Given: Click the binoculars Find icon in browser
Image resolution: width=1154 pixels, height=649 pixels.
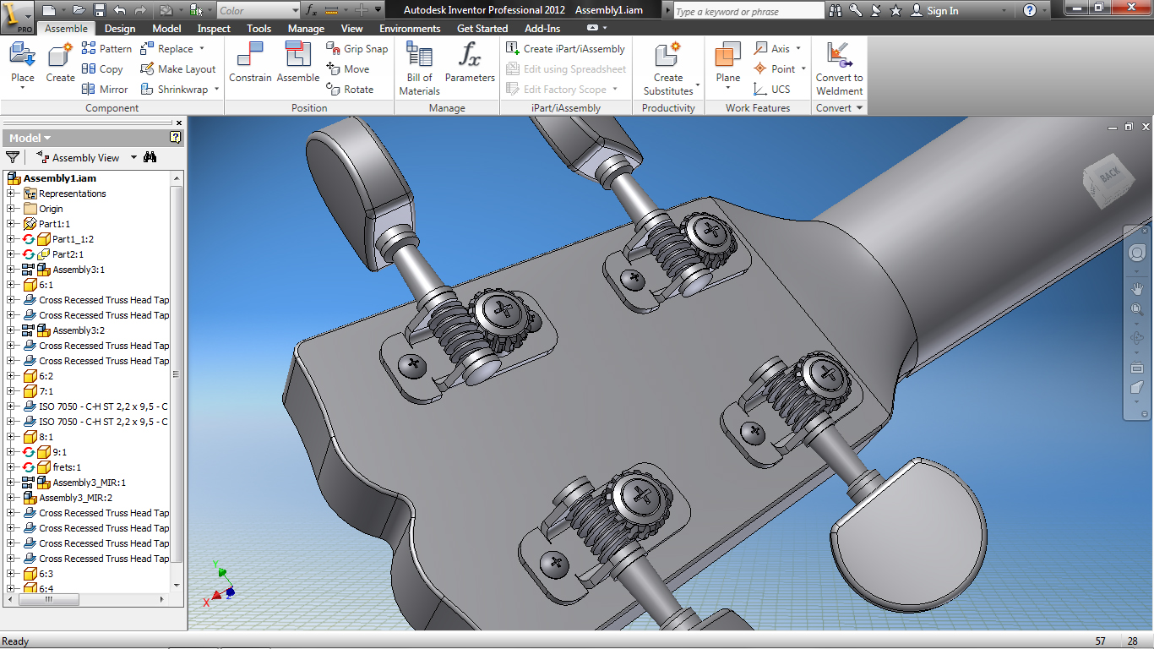Looking at the screenshot, I should (x=150, y=157).
